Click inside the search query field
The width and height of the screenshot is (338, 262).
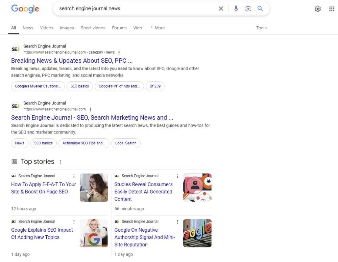click(136, 9)
